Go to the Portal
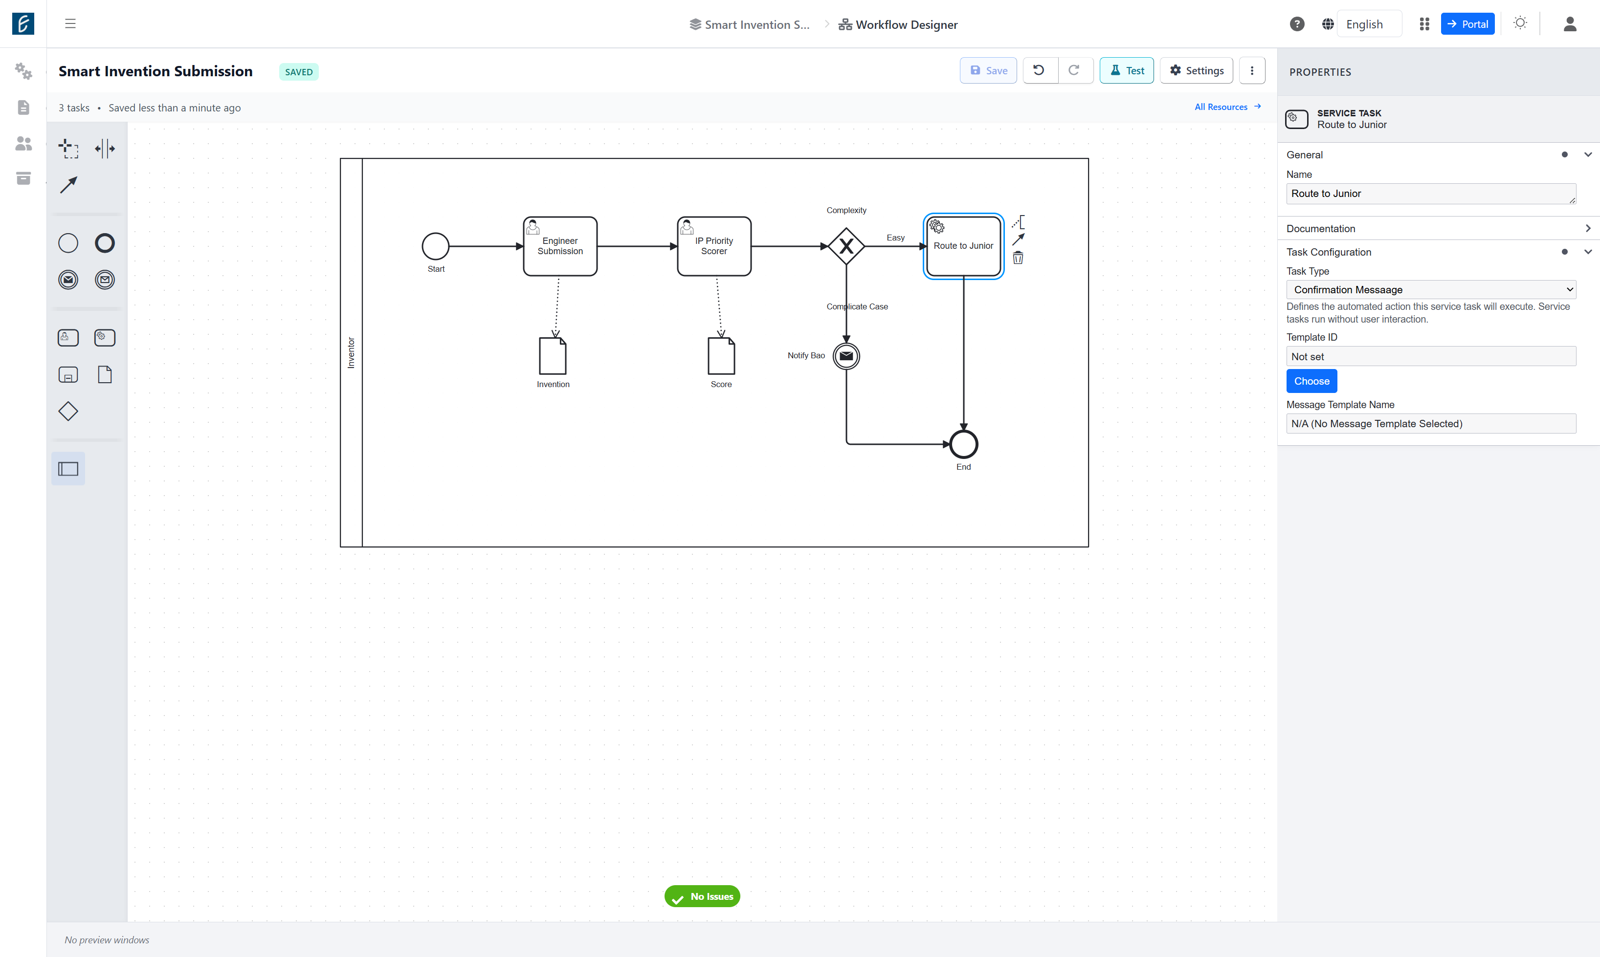This screenshot has height=957, width=1600. 1467,24
